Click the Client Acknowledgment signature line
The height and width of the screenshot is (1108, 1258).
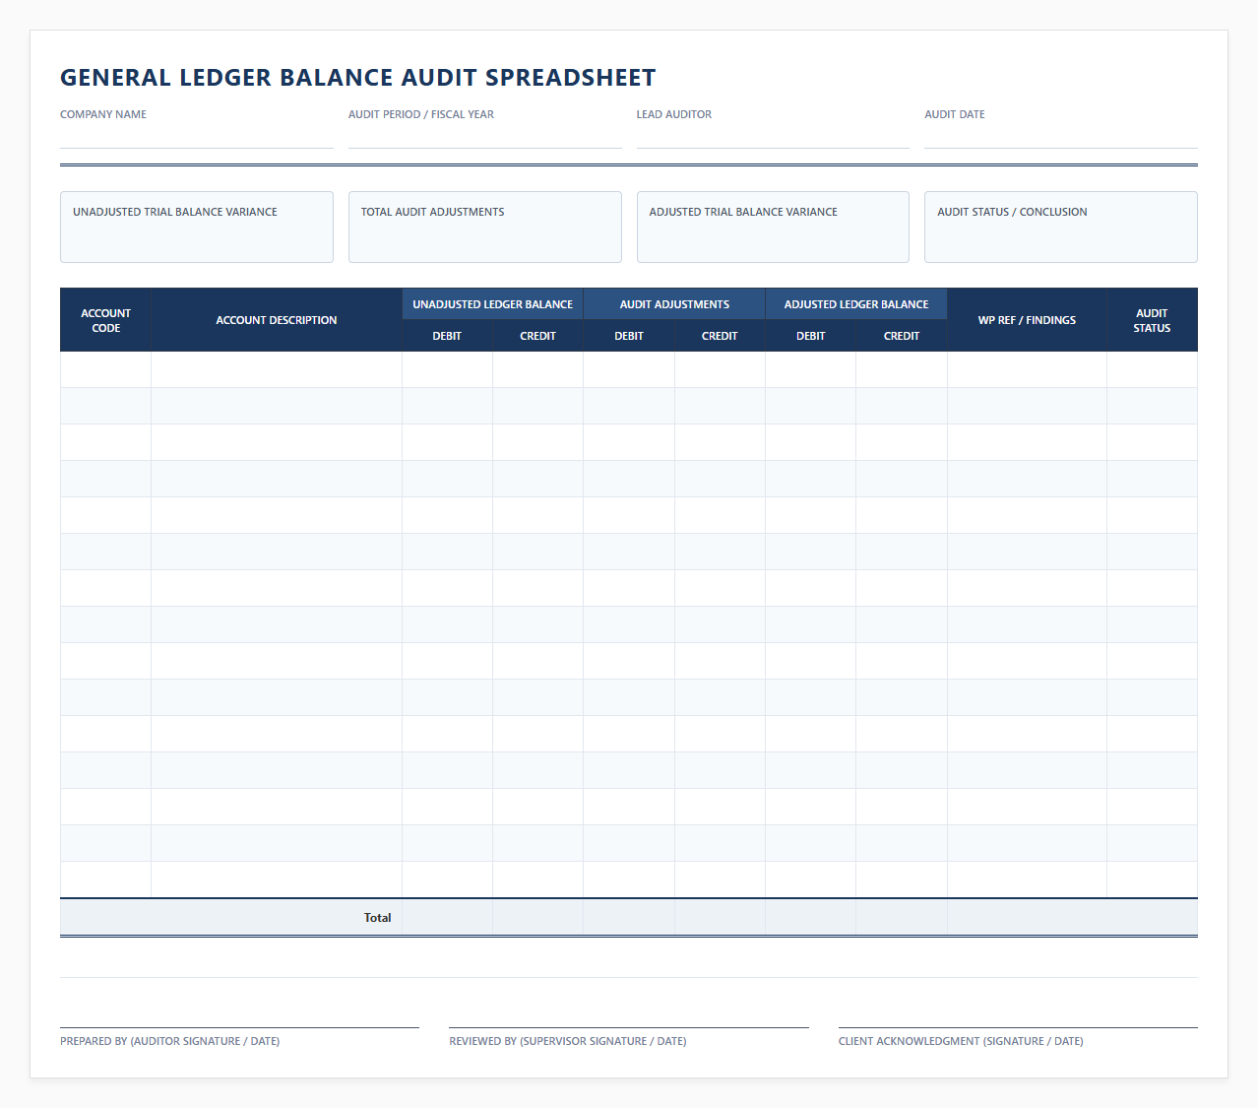[x=1018, y=1027]
